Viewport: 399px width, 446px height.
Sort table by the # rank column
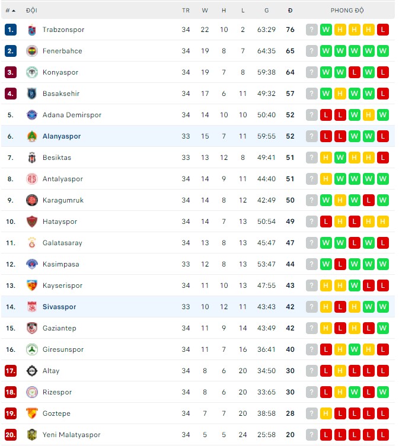click(10, 11)
